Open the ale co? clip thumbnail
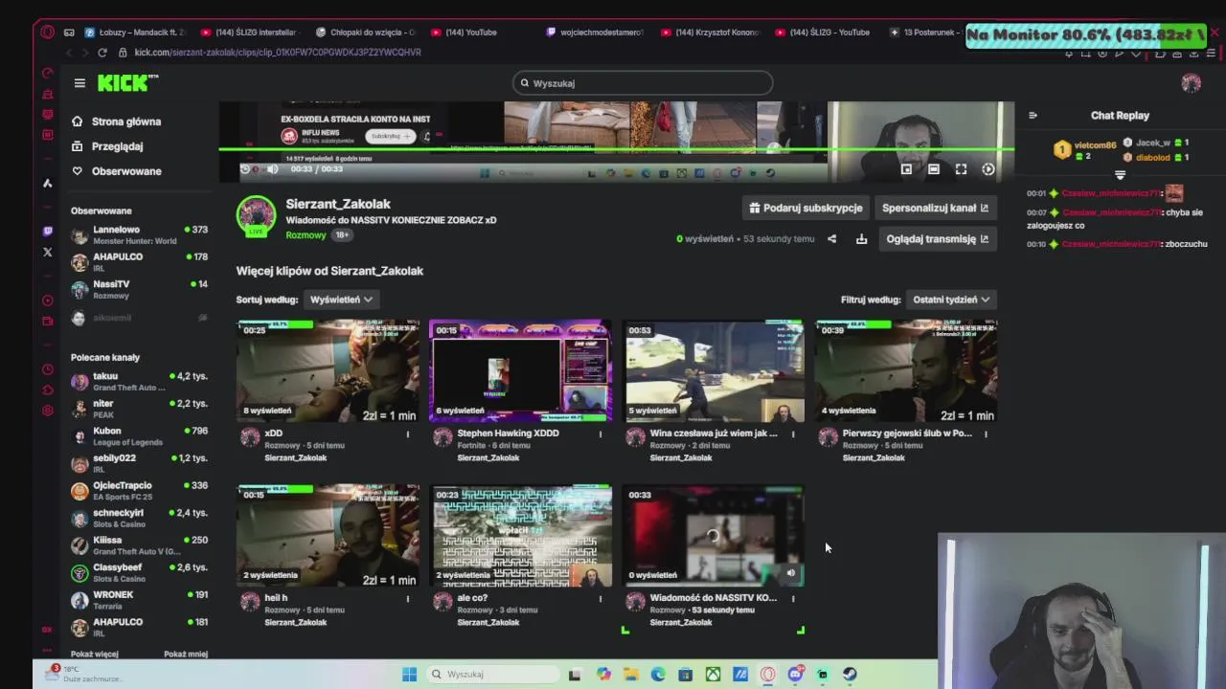This screenshot has height=689, width=1226. [520, 536]
